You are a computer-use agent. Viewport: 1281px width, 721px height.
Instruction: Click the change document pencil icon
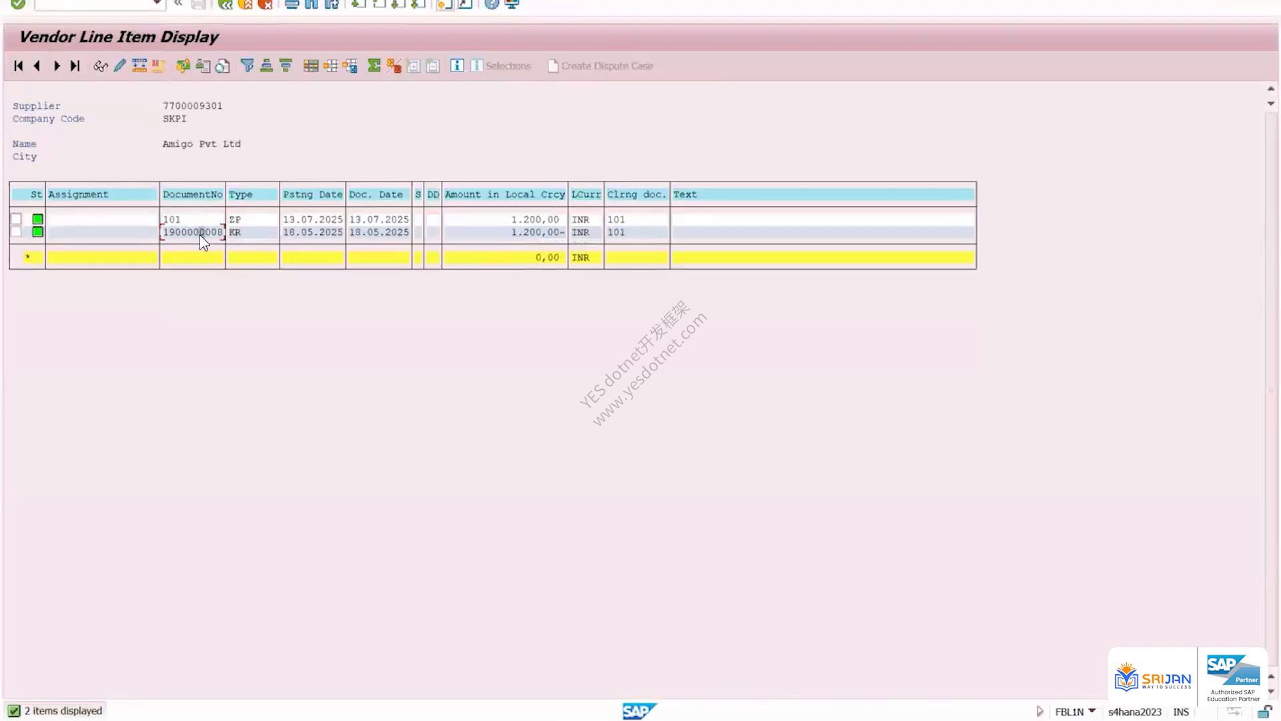tap(120, 65)
